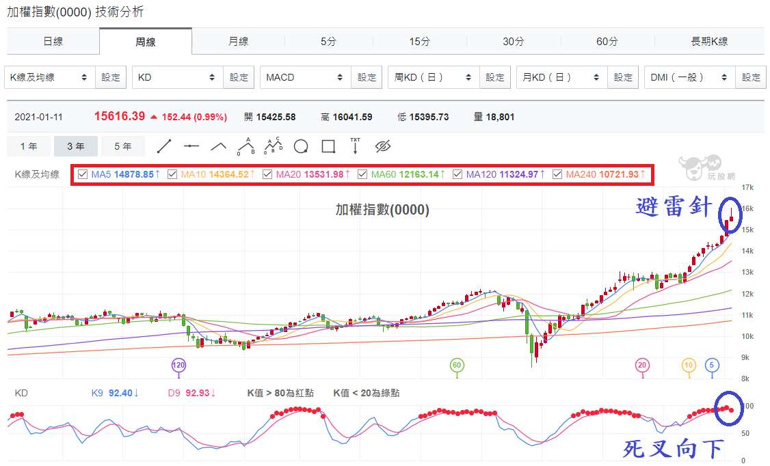Switch to the 長期K線 tab
770x466 pixels.
[x=709, y=42]
